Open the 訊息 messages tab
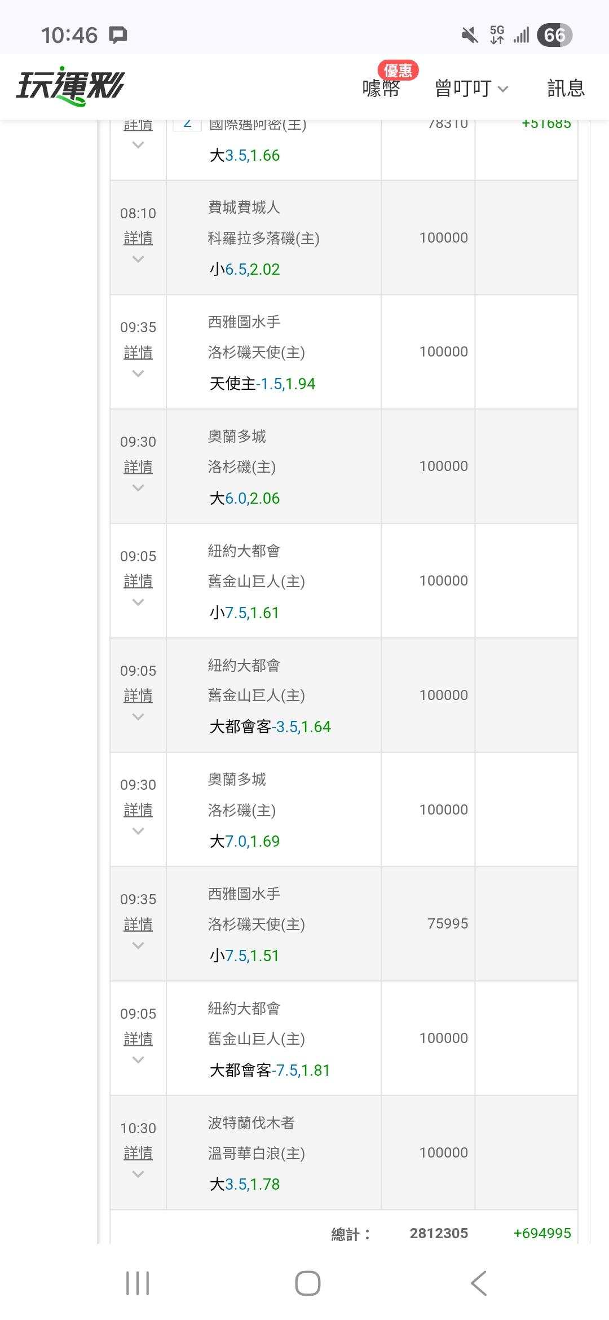Screen dimensions: 609x1320 [x=566, y=89]
